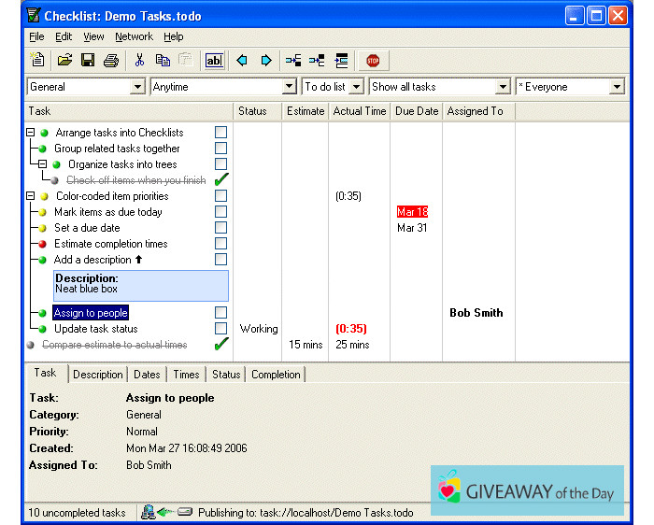The image size is (654, 525).
Task: Click the Paste clipboard toolbar icon
Action: pos(185,61)
